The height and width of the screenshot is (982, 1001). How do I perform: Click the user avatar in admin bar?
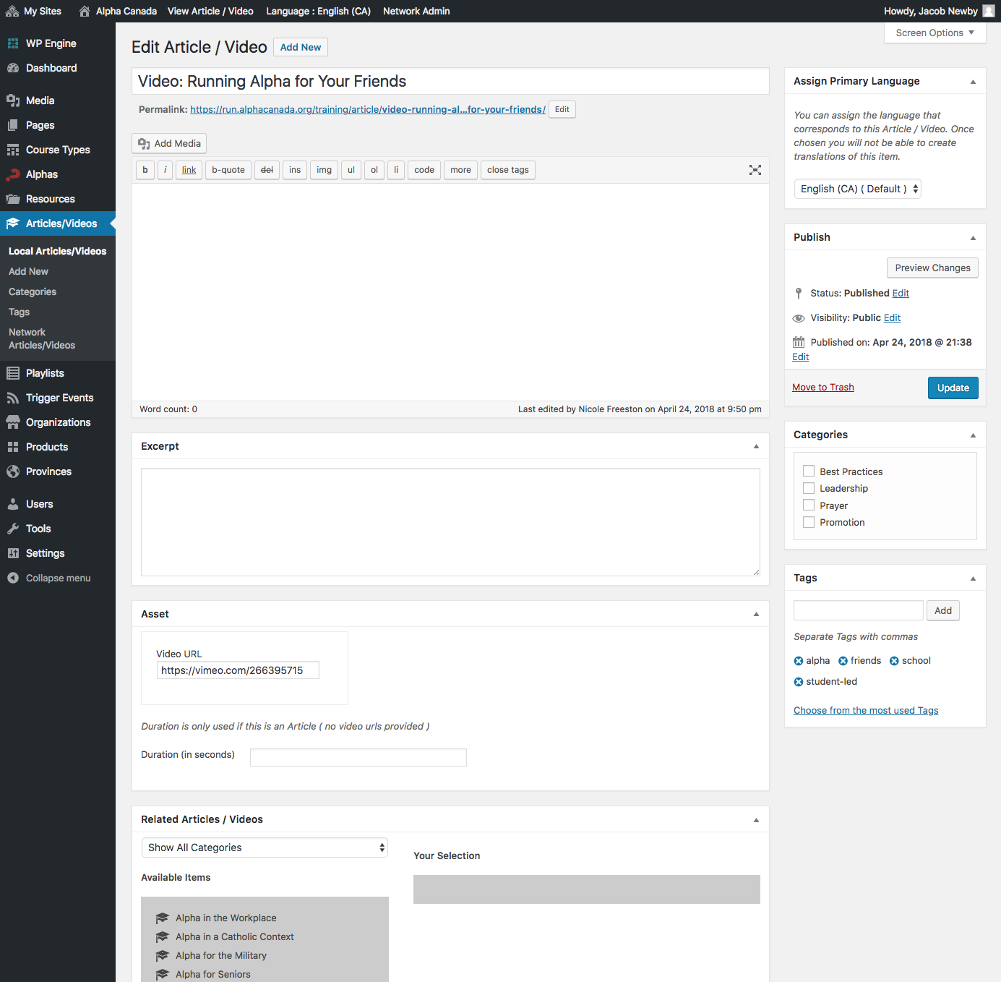(x=989, y=11)
